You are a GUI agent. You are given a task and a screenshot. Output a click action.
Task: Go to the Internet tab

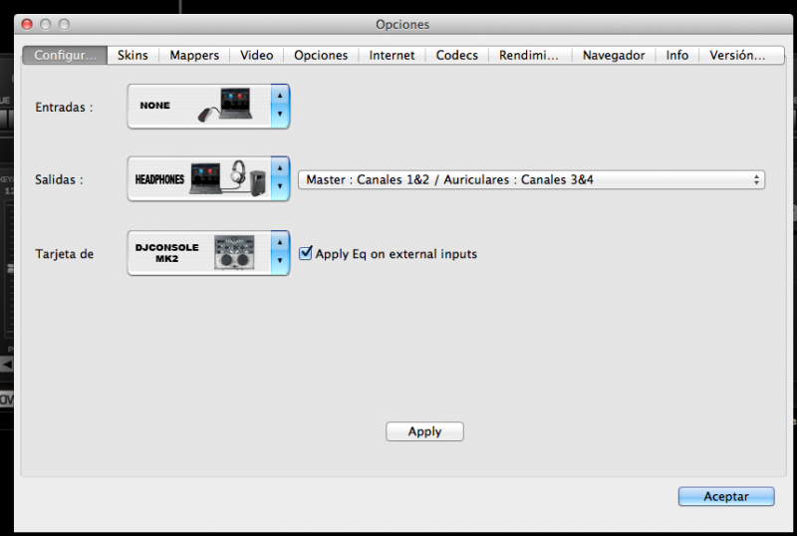tap(392, 55)
